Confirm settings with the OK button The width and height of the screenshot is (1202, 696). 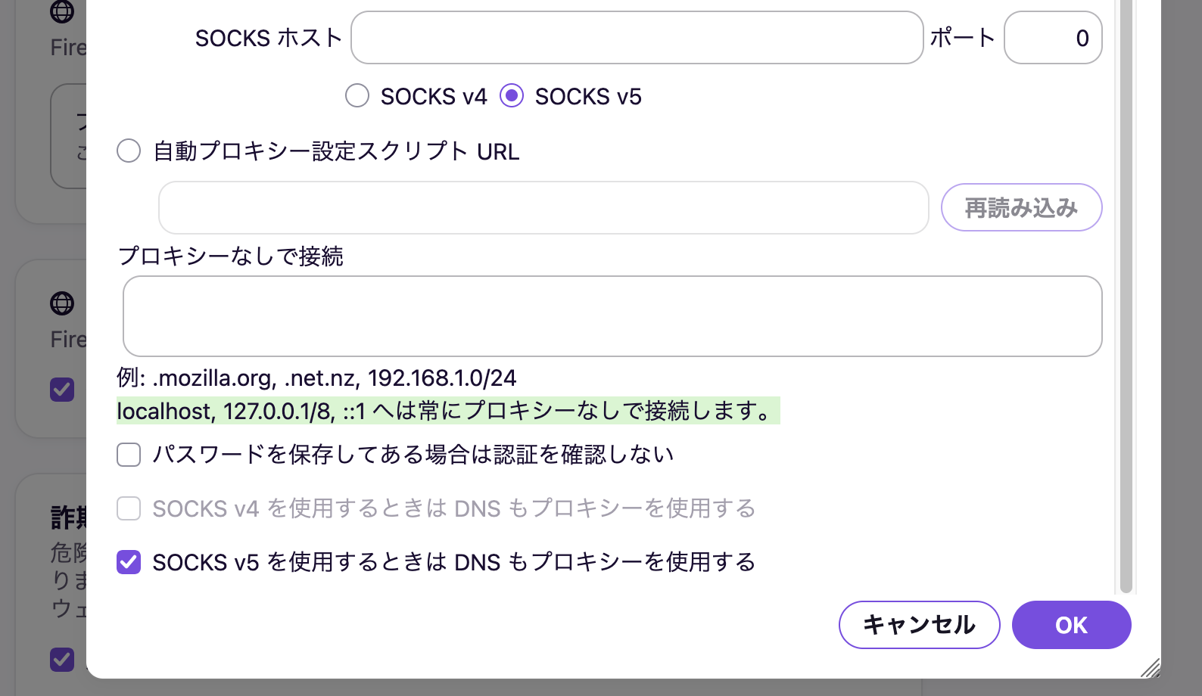coord(1071,625)
